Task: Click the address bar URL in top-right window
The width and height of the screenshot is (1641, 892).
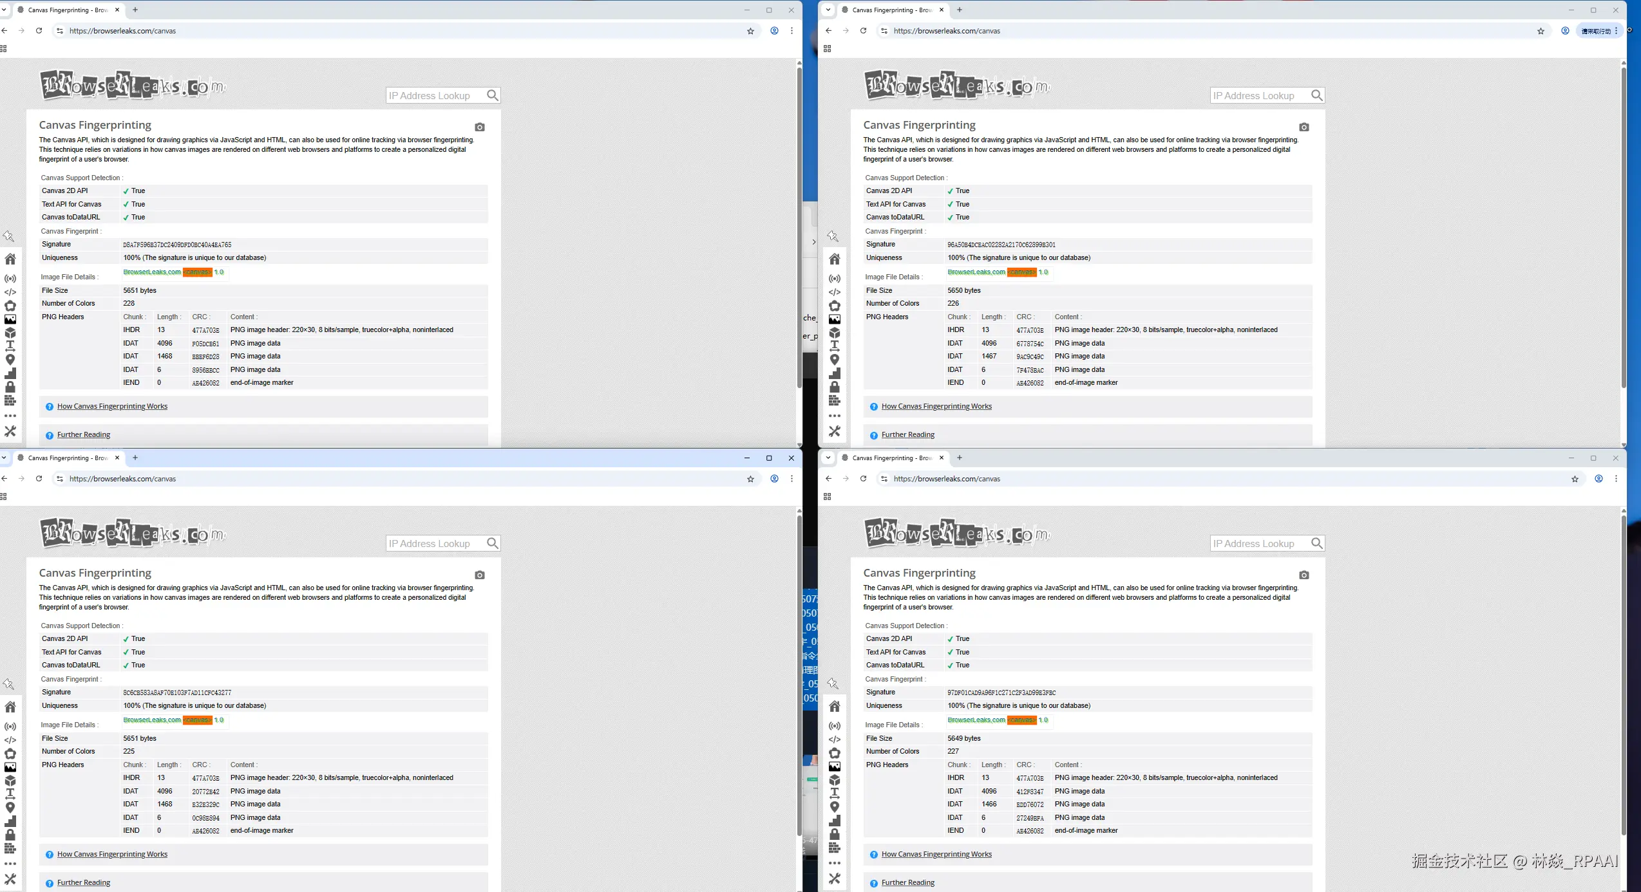Action: (947, 31)
